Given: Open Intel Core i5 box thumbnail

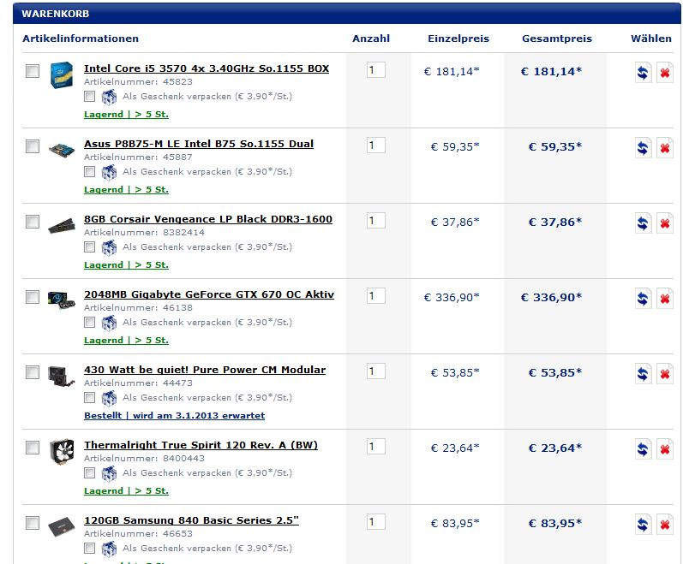Looking at the screenshot, I should 62,74.
